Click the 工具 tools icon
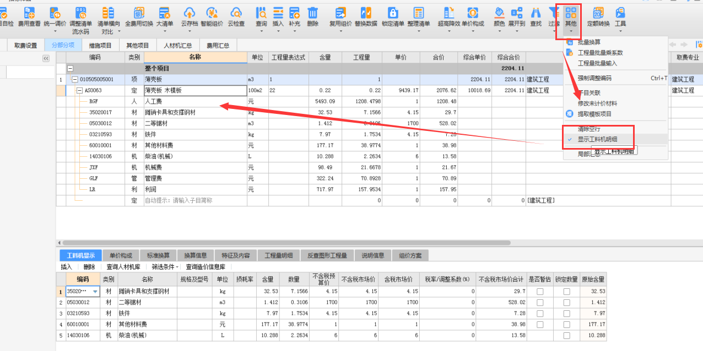 (620, 12)
